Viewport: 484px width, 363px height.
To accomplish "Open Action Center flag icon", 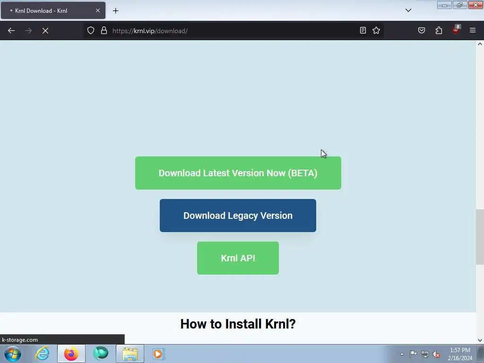I will point(413,354).
